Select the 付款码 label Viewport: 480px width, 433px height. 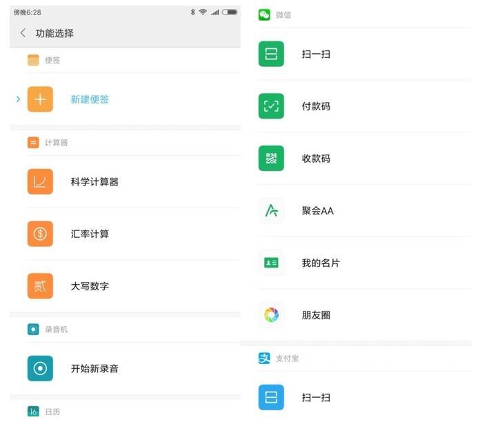click(316, 106)
